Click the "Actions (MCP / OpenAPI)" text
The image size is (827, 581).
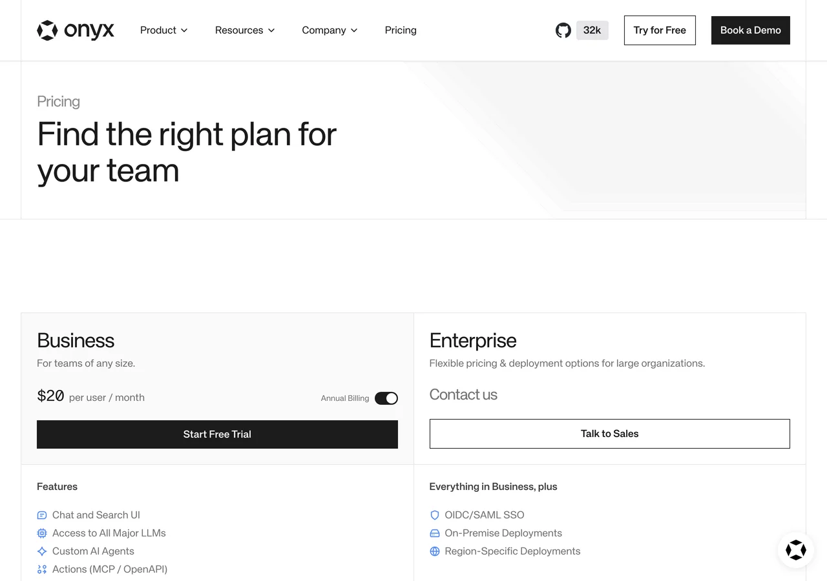tap(110, 569)
